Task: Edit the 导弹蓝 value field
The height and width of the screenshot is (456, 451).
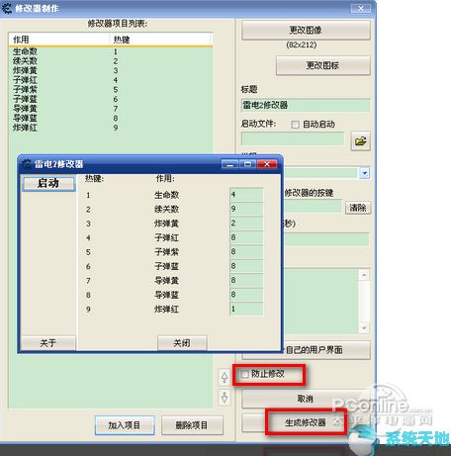Action: coord(246,295)
